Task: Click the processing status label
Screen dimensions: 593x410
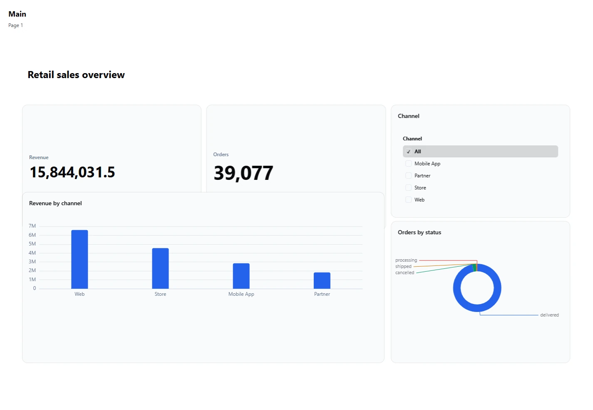Action: [406, 260]
